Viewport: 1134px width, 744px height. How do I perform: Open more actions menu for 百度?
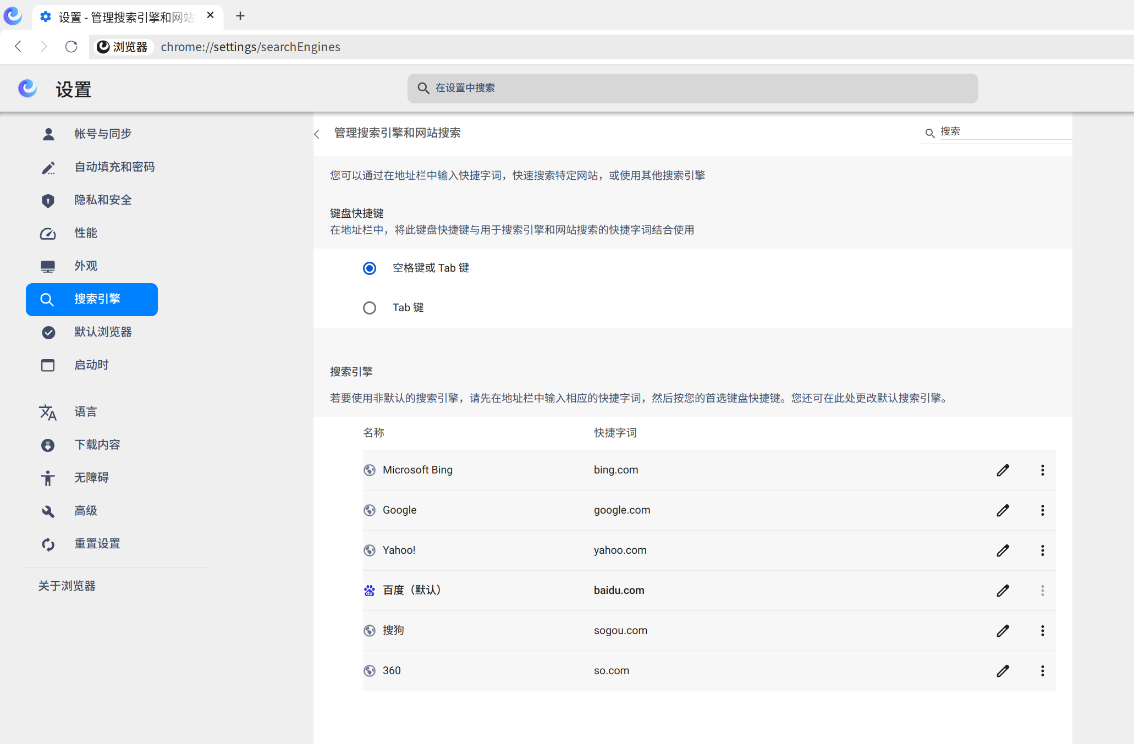click(x=1042, y=591)
